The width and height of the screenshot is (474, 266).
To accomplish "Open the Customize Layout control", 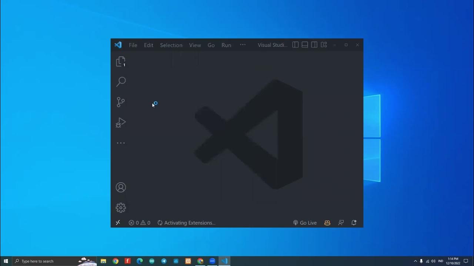I will tap(324, 45).
